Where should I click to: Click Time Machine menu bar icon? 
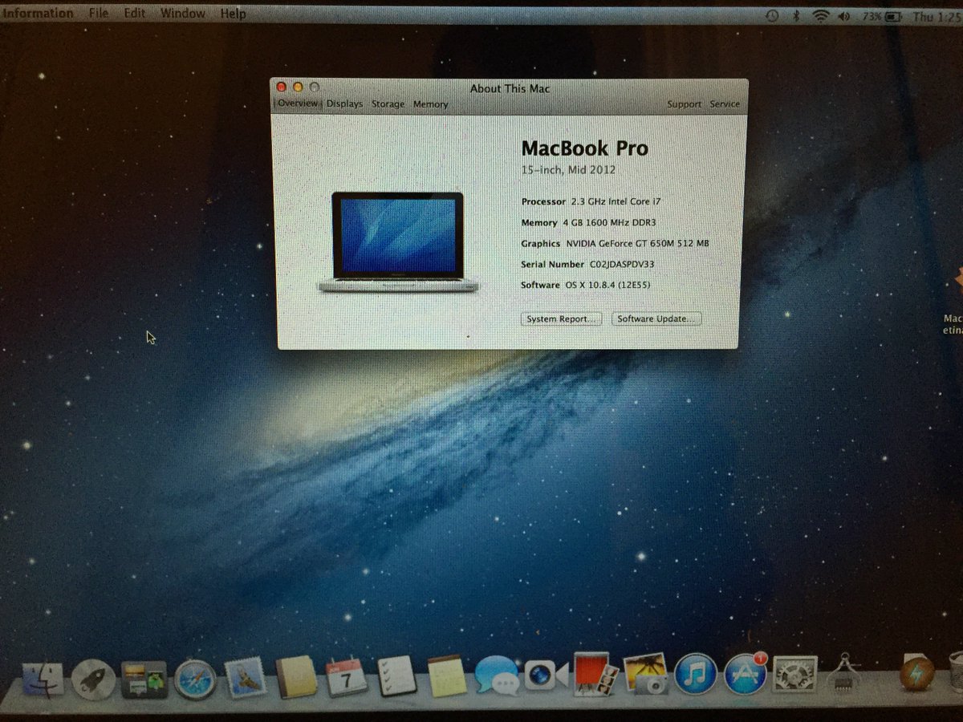coord(772,15)
